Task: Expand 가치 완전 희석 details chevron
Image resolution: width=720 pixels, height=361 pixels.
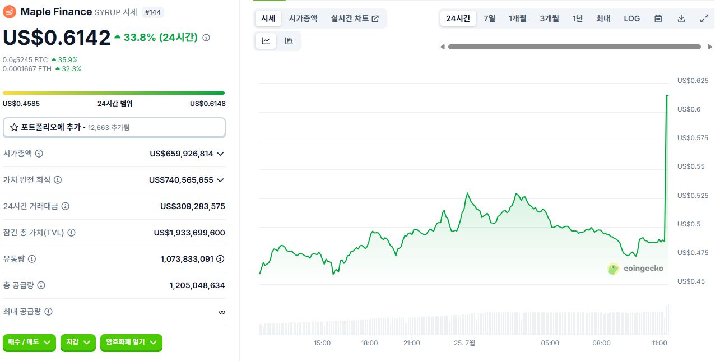Action: (x=220, y=180)
